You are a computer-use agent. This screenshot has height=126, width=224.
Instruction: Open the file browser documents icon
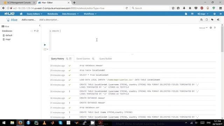tap(186, 14)
